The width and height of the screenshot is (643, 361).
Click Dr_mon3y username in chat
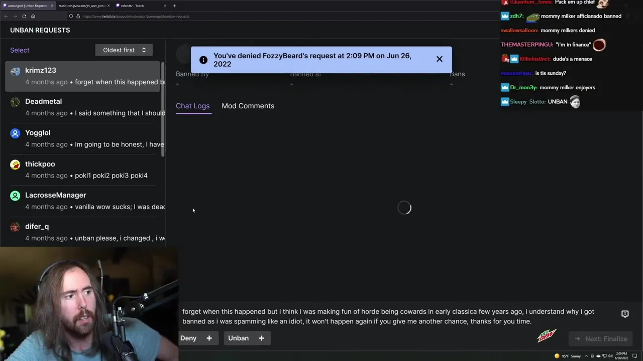pos(523,87)
